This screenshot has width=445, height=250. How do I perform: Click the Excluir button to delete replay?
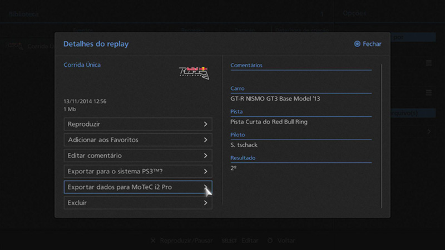click(133, 203)
